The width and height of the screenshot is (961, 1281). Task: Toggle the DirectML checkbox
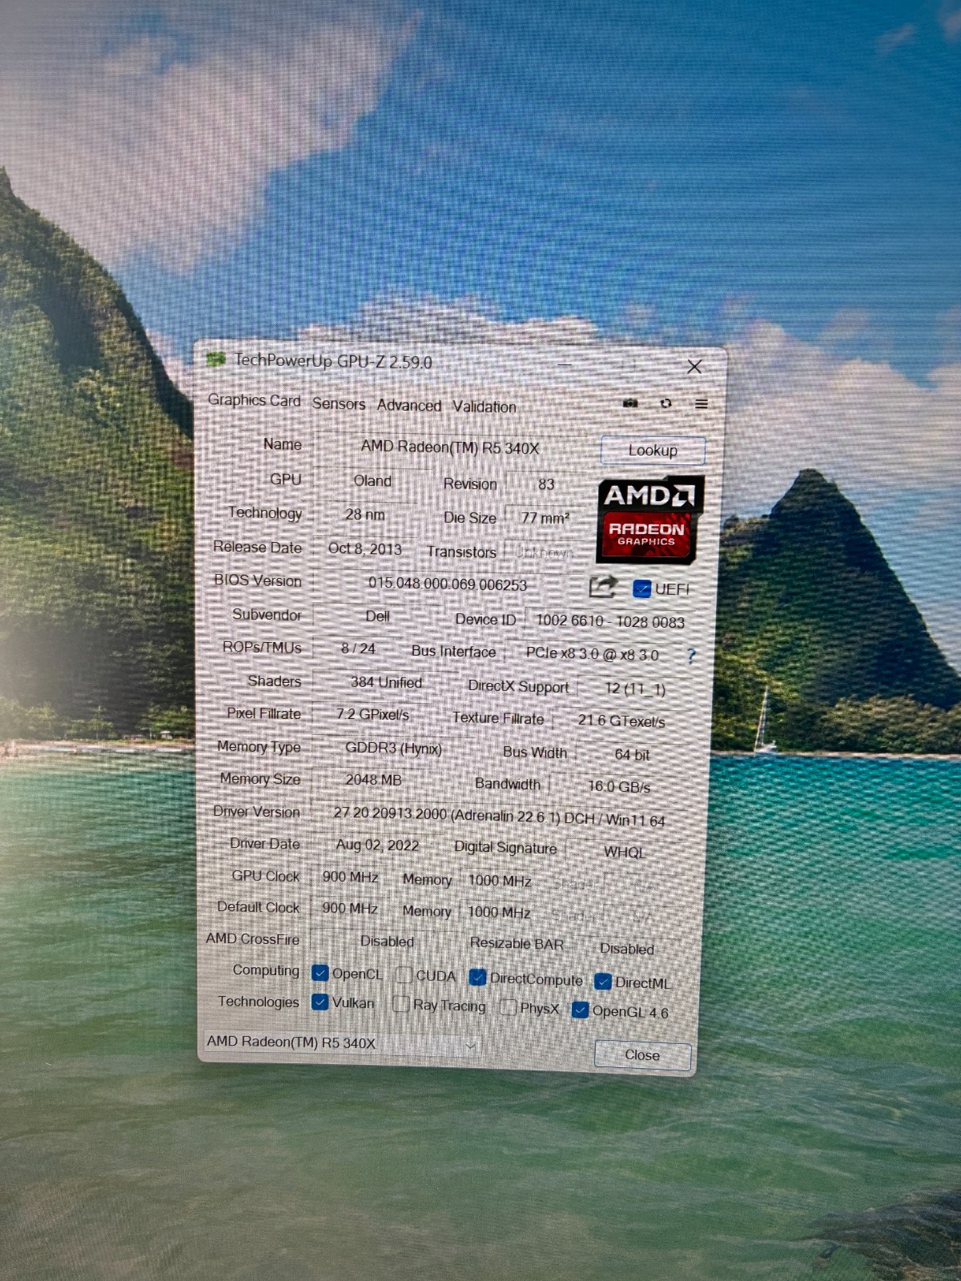(603, 982)
